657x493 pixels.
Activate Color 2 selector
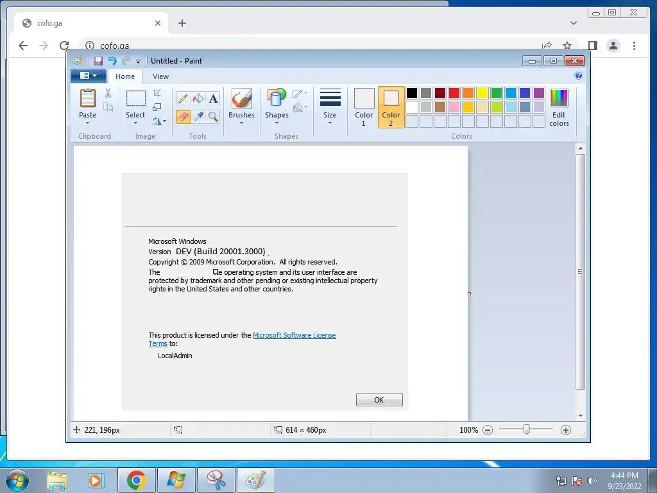(391, 107)
